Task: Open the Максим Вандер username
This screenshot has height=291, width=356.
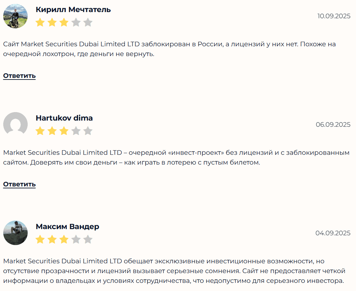Action: [x=67, y=226]
